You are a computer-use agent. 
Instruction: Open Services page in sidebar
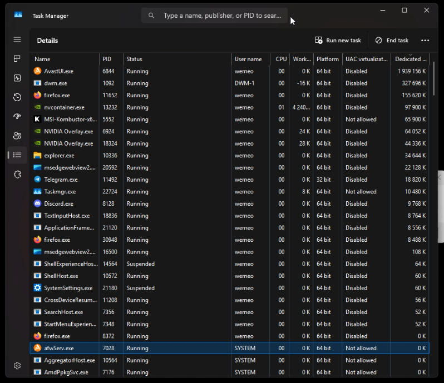(x=17, y=174)
